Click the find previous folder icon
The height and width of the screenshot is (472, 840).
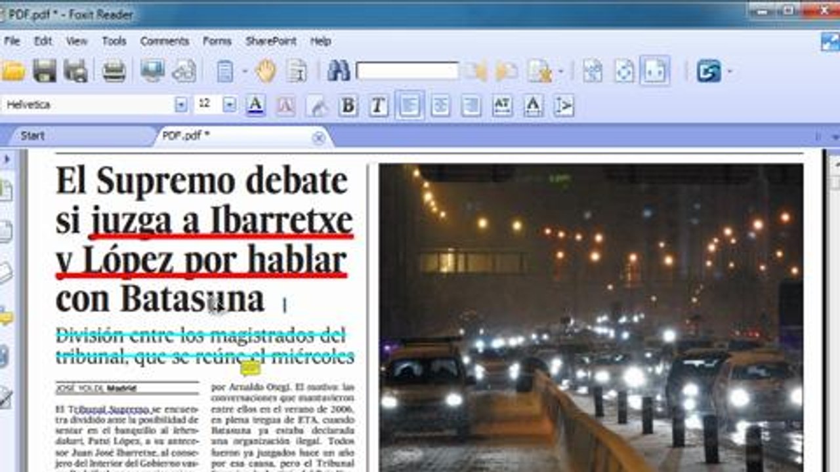(476, 71)
